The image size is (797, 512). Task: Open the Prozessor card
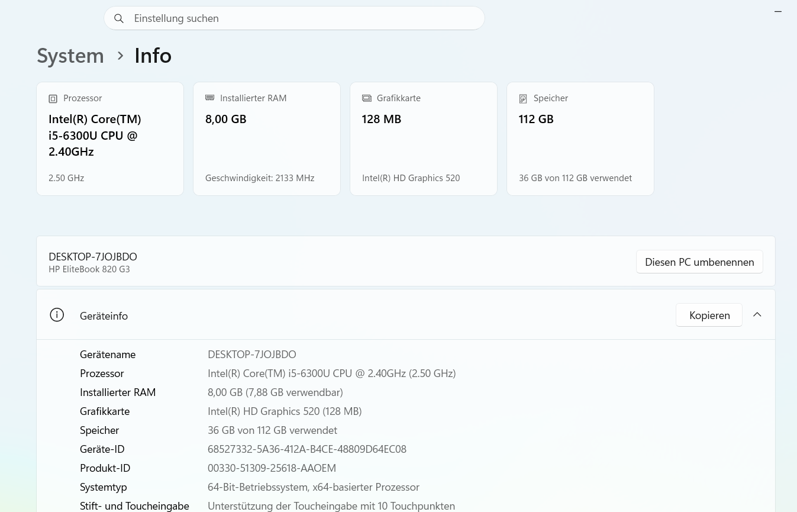[110, 139]
